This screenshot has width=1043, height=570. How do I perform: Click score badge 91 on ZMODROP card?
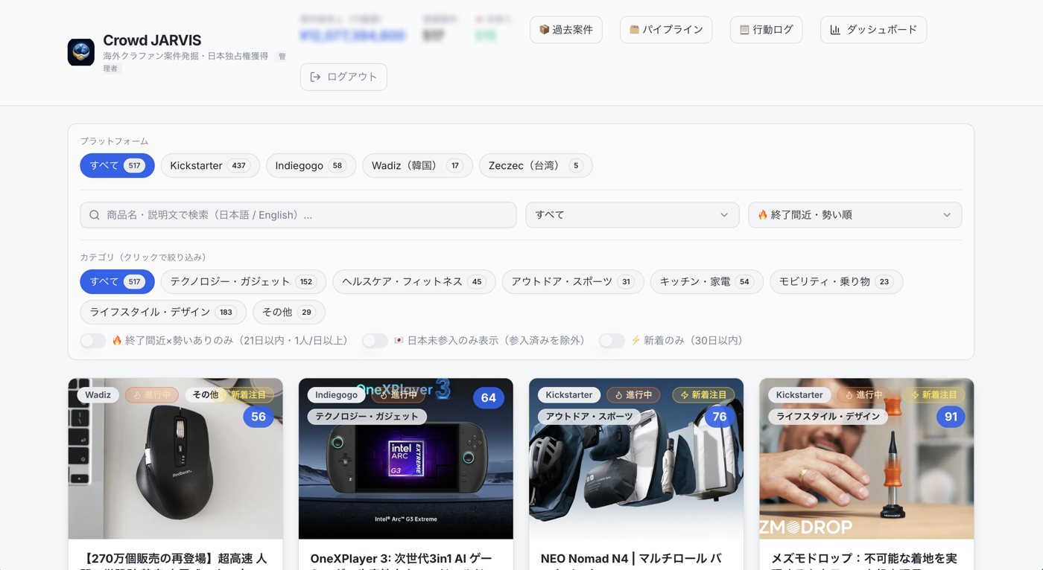click(x=951, y=417)
